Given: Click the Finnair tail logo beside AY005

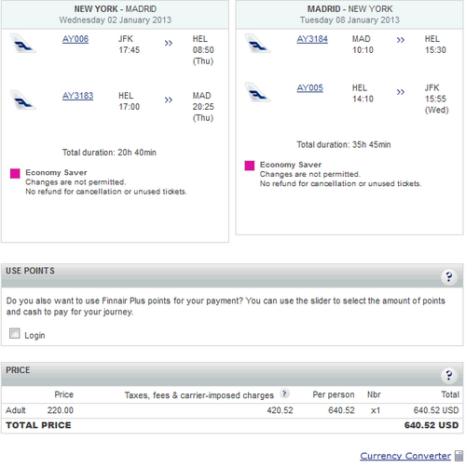Looking at the screenshot, I should pyautogui.click(x=257, y=92).
